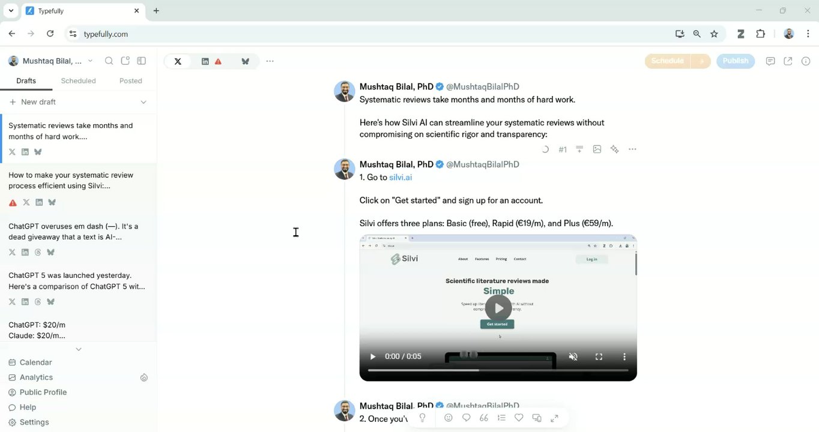
Task: Open the Chrome tab search dropdown arrow
Action: pyautogui.click(x=11, y=11)
